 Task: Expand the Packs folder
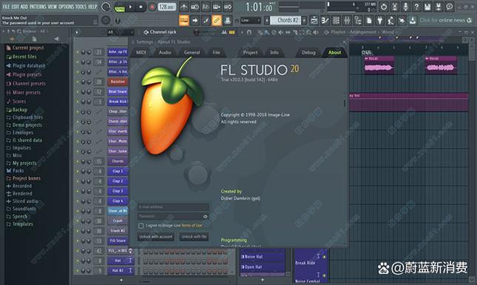pos(16,170)
